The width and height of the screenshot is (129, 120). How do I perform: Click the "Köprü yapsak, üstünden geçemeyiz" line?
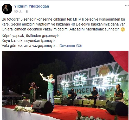(x=31, y=36)
